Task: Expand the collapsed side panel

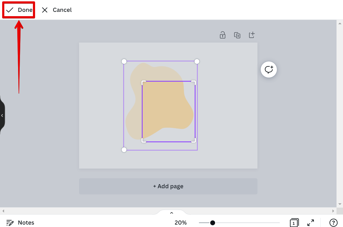Action: pyautogui.click(x=2, y=116)
